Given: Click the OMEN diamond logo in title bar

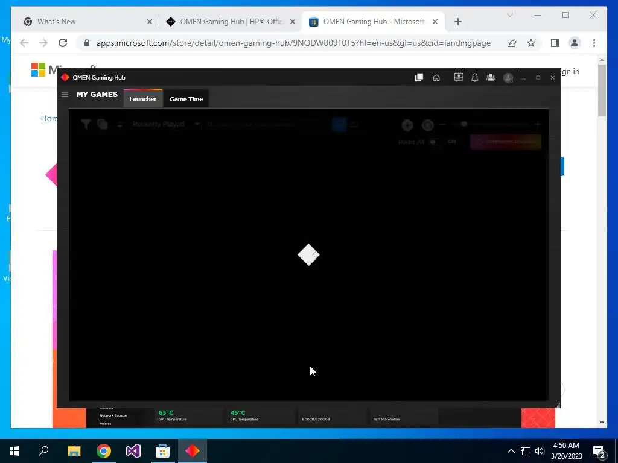Looking at the screenshot, I should [x=65, y=77].
